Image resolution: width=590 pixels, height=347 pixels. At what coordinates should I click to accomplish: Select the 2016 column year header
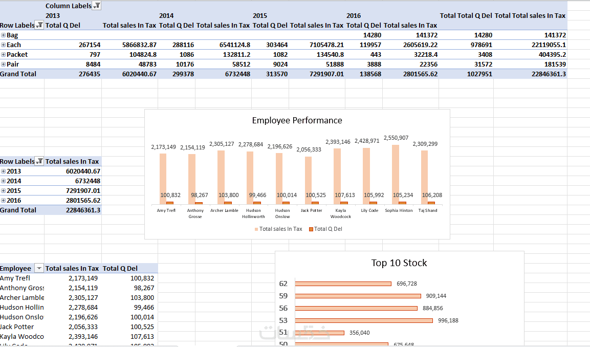click(354, 15)
